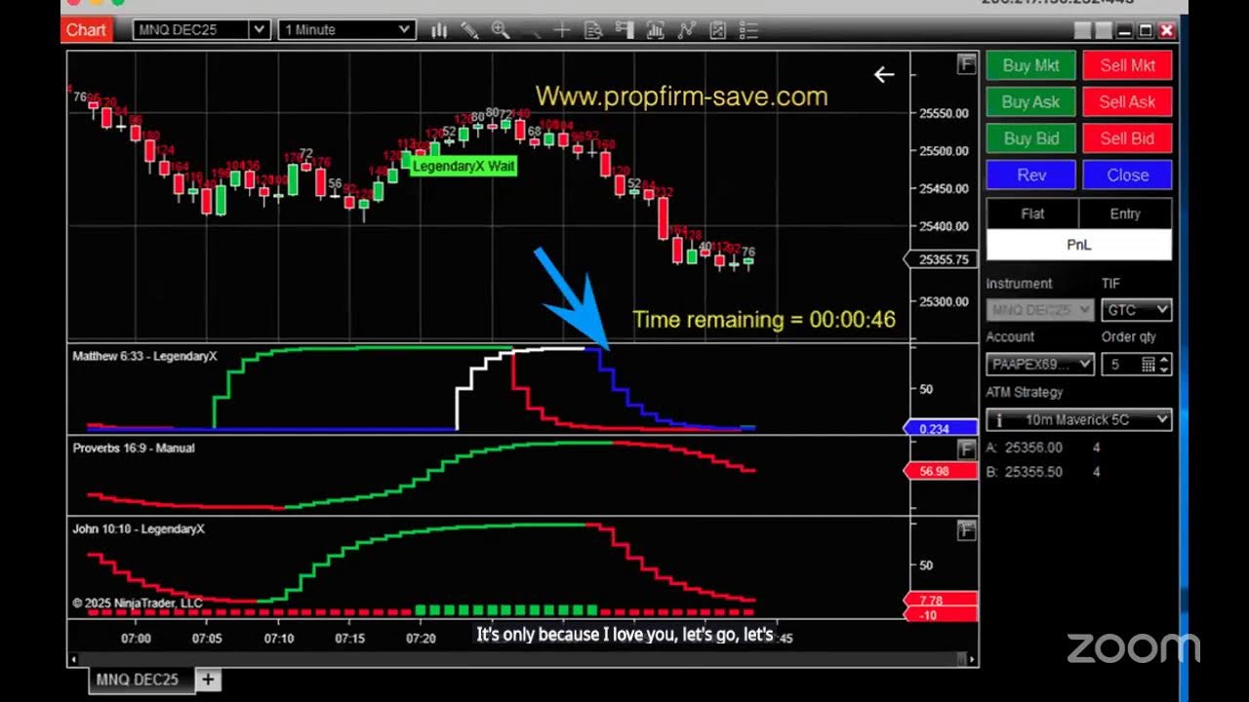The image size is (1249, 702).
Task: Click the F button on Proverbs 16:9 panel
Action: pyautogui.click(x=966, y=449)
